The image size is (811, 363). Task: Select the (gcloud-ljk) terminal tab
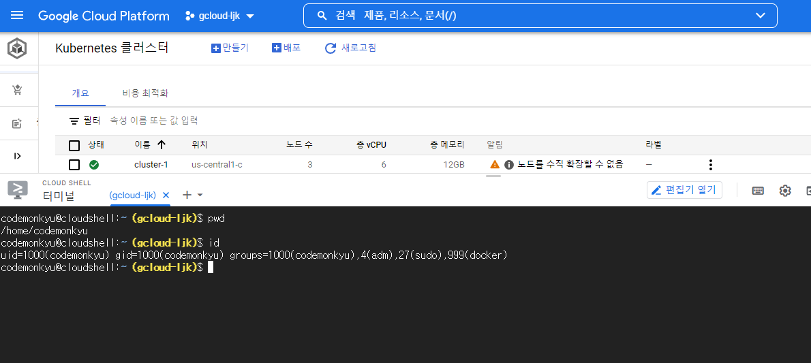pos(133,195)
